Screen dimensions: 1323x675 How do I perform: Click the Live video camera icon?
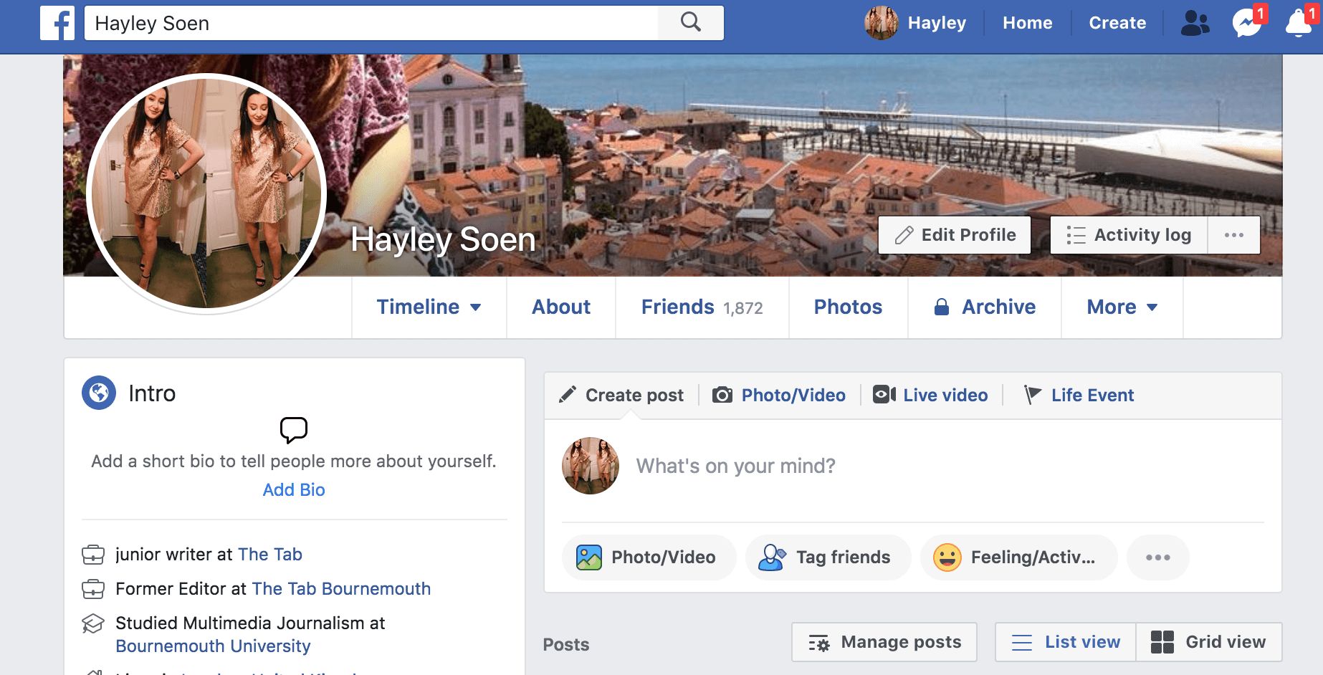coord(884,395)
